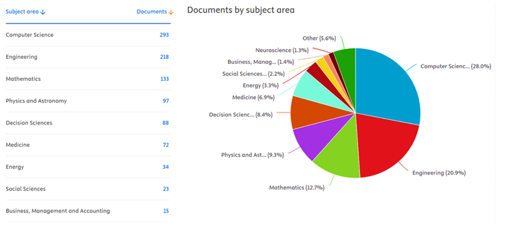Click the Documents by subject area title
The height and width of the screenshot is (229, 521).
[x=241, y=10]
